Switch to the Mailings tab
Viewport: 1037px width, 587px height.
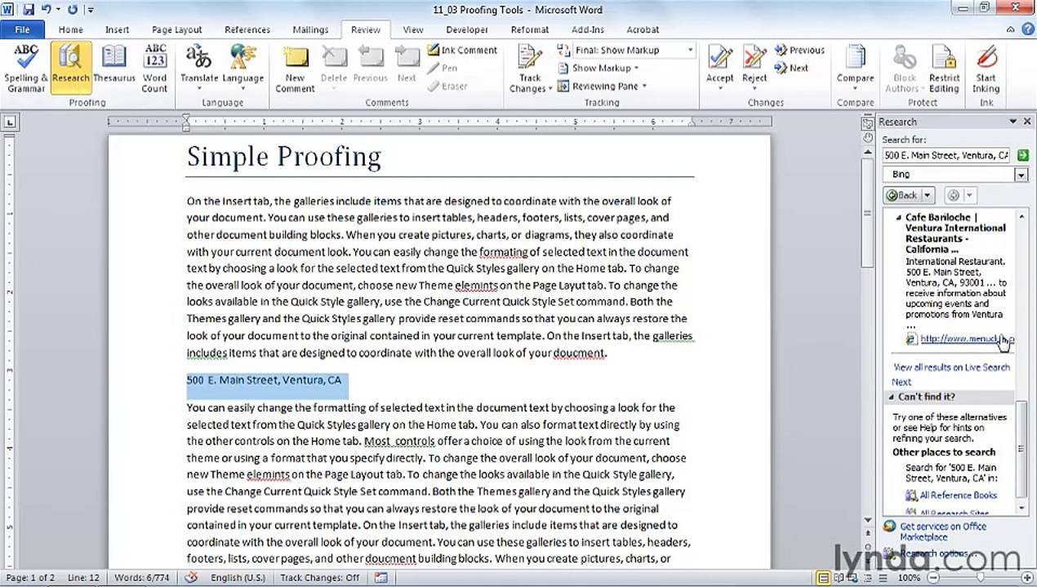tap(310, 29)
